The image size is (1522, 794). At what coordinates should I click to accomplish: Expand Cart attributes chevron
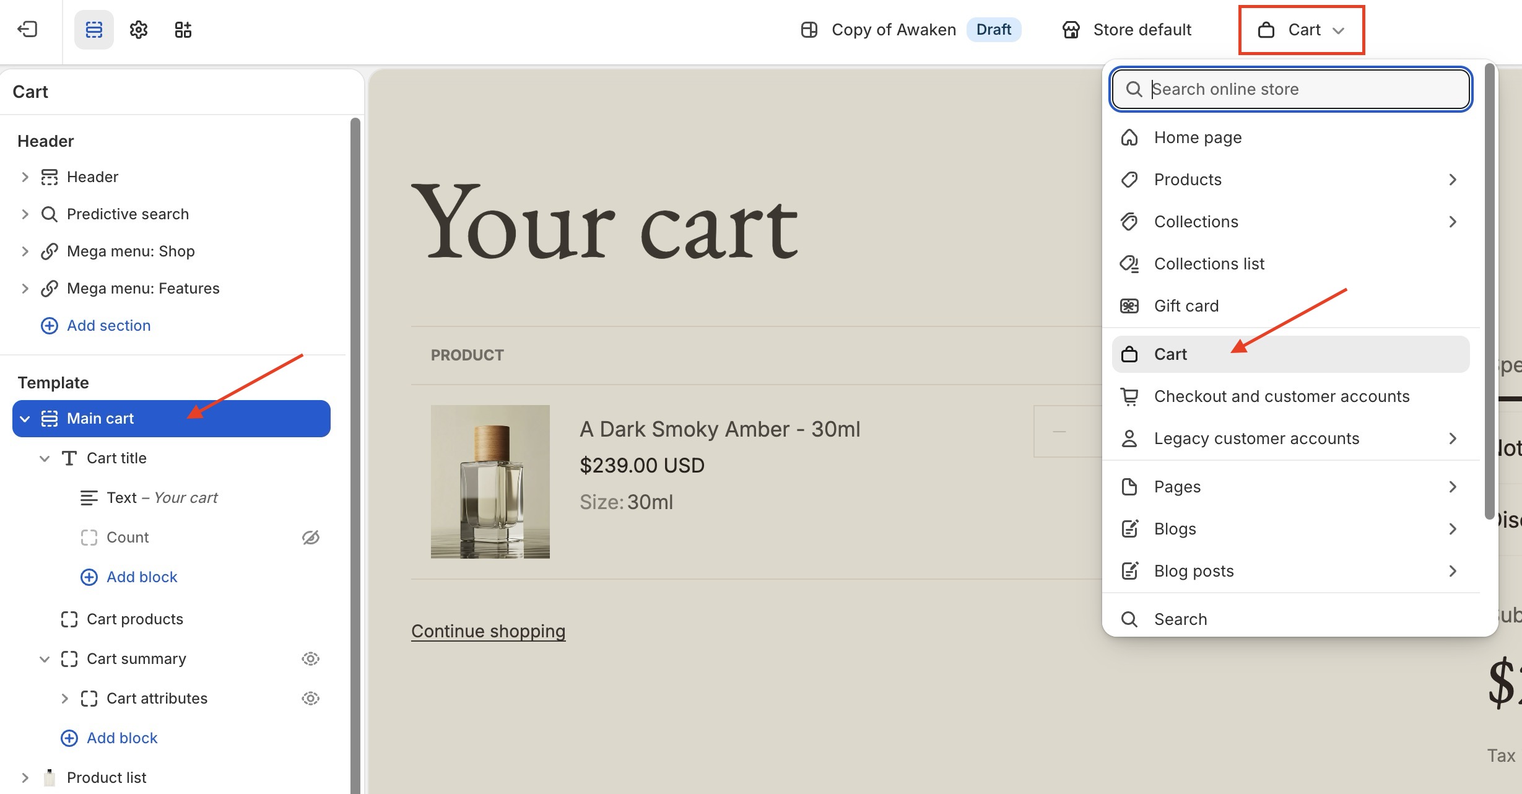[x=64, y=699]
